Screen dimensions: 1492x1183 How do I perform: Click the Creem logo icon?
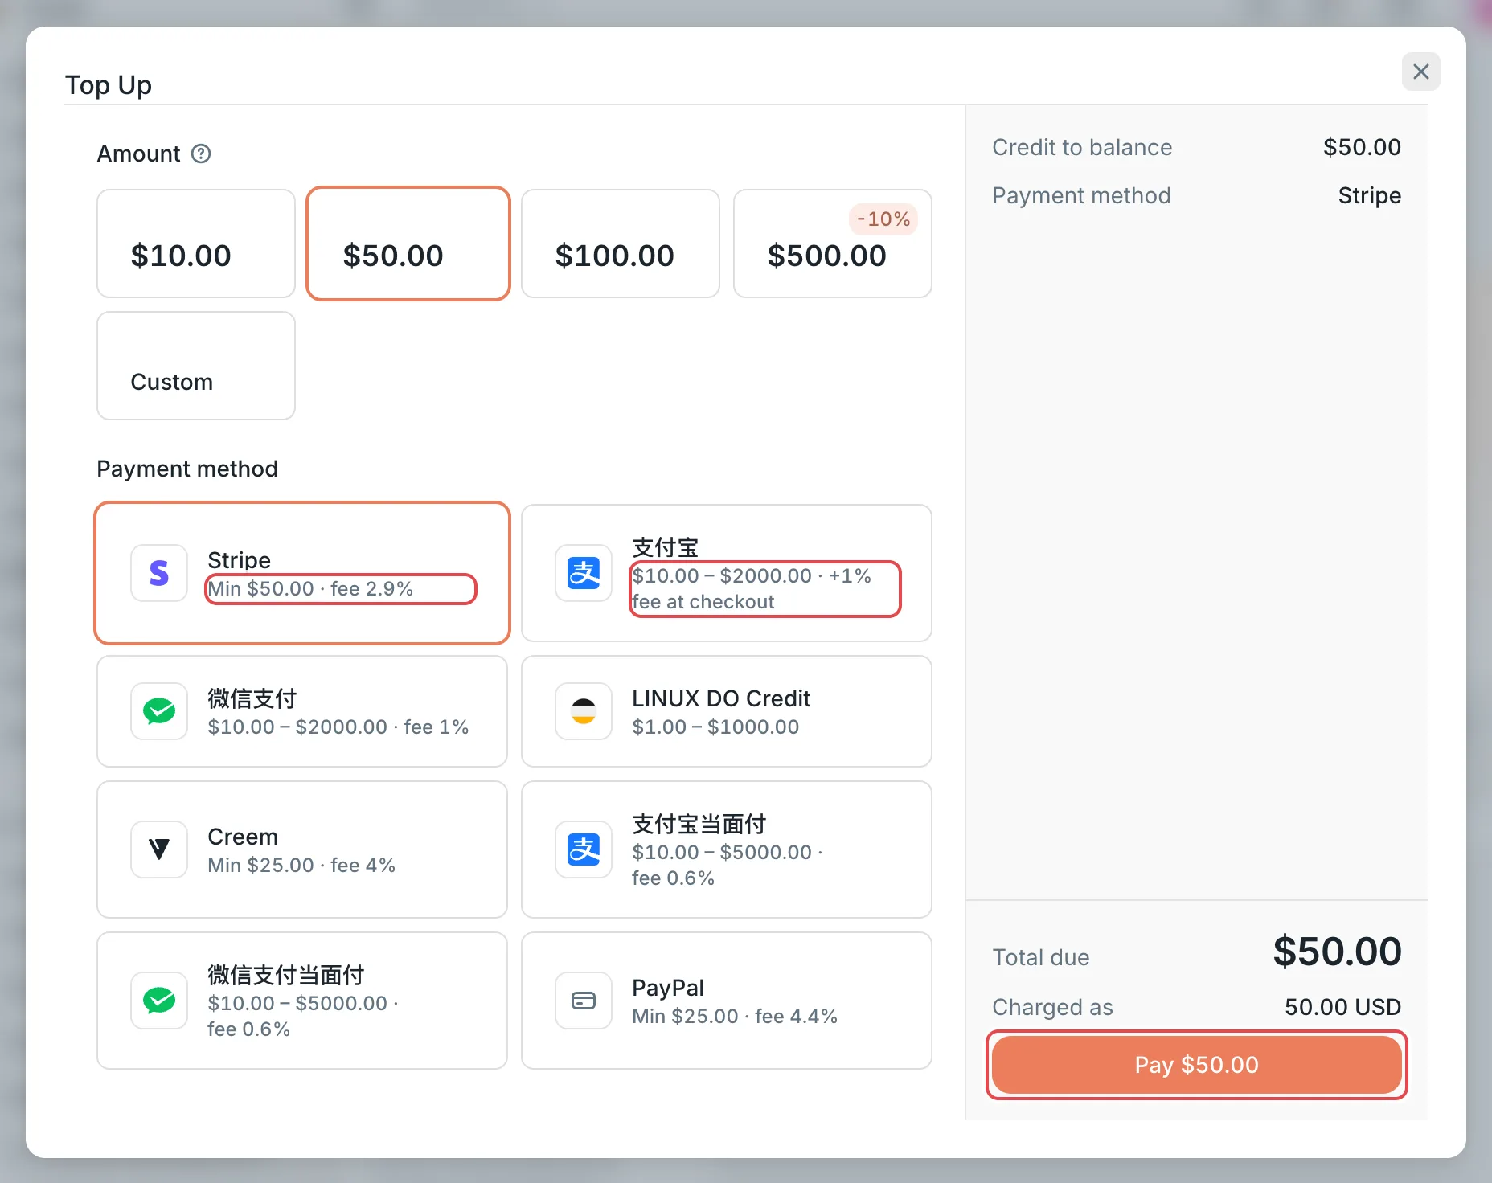[x=159, y=849]
